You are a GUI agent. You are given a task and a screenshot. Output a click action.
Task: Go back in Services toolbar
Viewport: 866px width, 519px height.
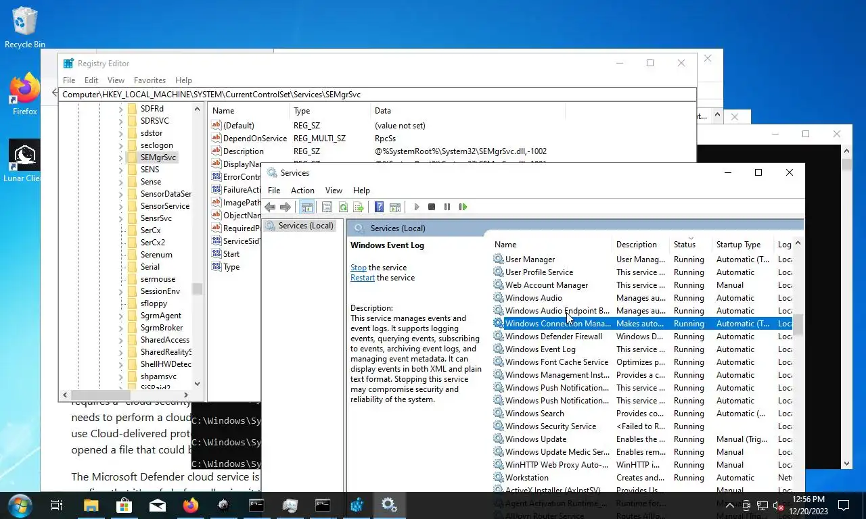[x=270, y=207]
